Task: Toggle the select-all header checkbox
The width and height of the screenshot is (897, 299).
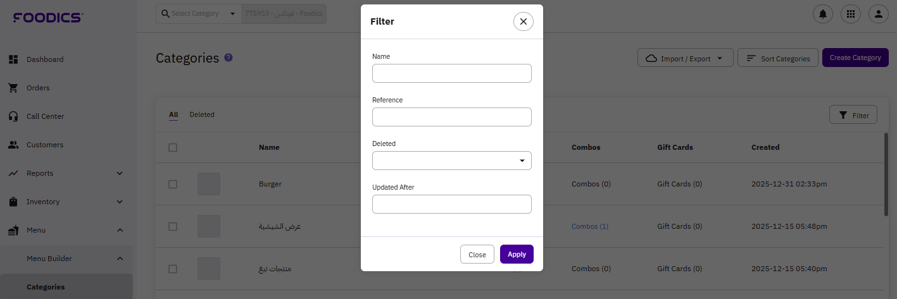Action: pyautogui.click(x=173, y=147)
